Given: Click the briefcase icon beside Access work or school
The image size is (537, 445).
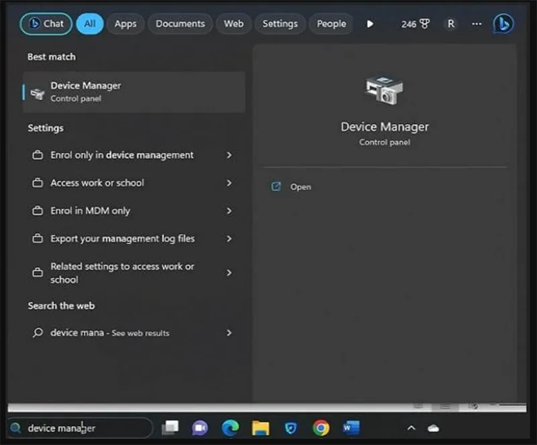Looking at the screenshot, I should pyautogui.click(x=38, y=183).
